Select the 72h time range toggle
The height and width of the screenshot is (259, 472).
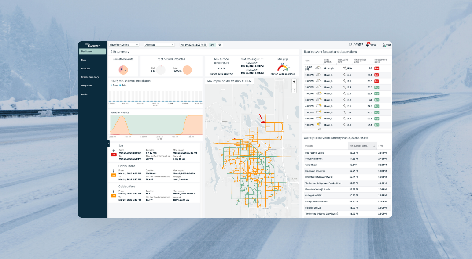click(219, 45)
